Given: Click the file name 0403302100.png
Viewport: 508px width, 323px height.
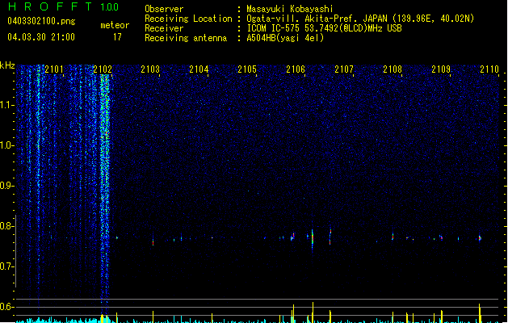Looking at the screenshot, I should pyautogui.click(x=41, y=22).
